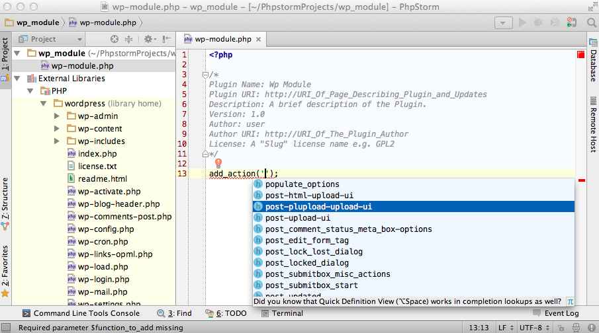Image resolution: width=599 pixels, height=333 pixels.
Task: Choose post_locked_dialog suggestion
Action: pyautogui.click(x=414, y=263)
